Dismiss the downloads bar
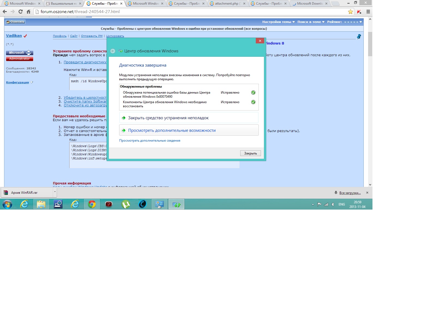This screenshot has height=334, width=445. pos(367,193)
